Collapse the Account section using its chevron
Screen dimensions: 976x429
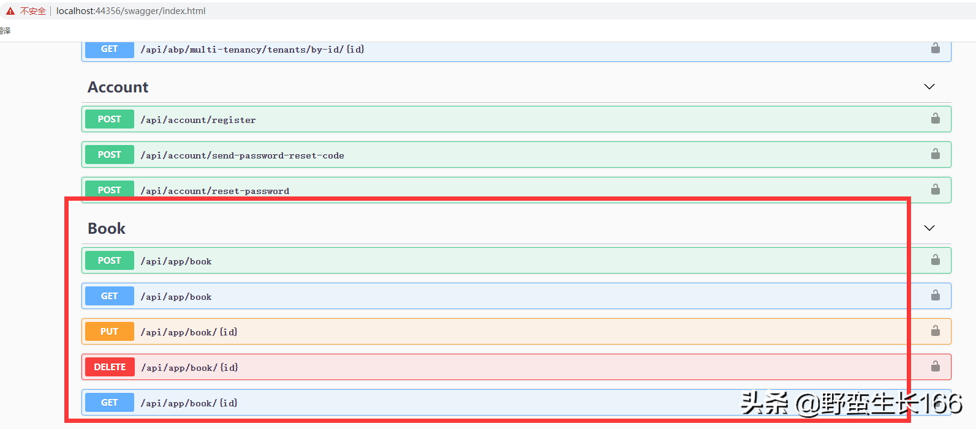coord(929,87)
